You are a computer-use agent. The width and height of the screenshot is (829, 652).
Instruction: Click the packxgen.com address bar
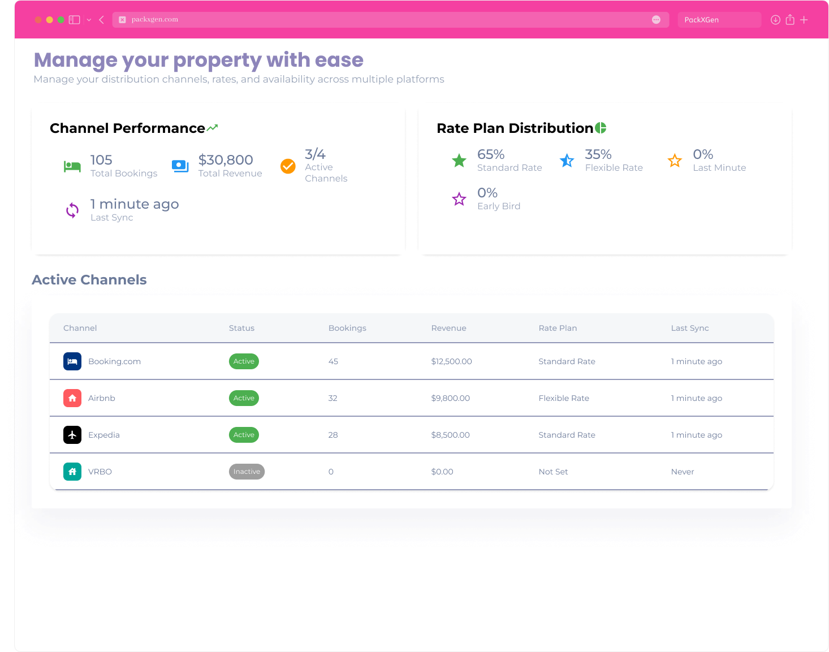(391, 20)
